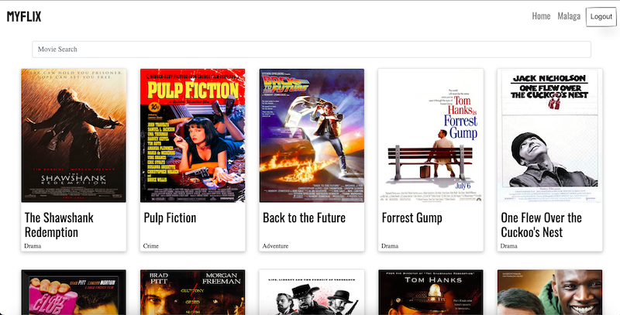Screen dimensions: 620x315
Task: Focus the Movie Search field
Action: (x=312, y=50)
